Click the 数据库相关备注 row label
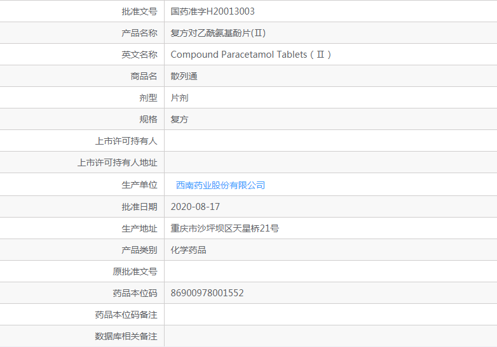The width and height of the screenshot is (497, 347). (126, 336)
